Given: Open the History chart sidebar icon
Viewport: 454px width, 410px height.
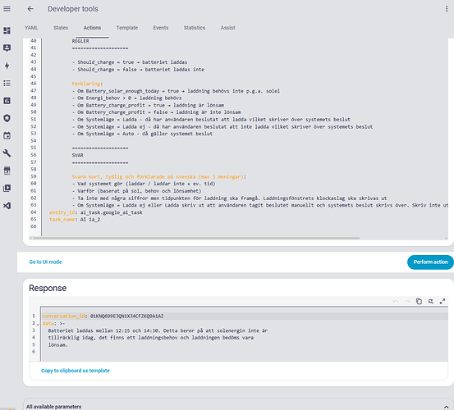Looking at the screenshot, I should [7, 101].
